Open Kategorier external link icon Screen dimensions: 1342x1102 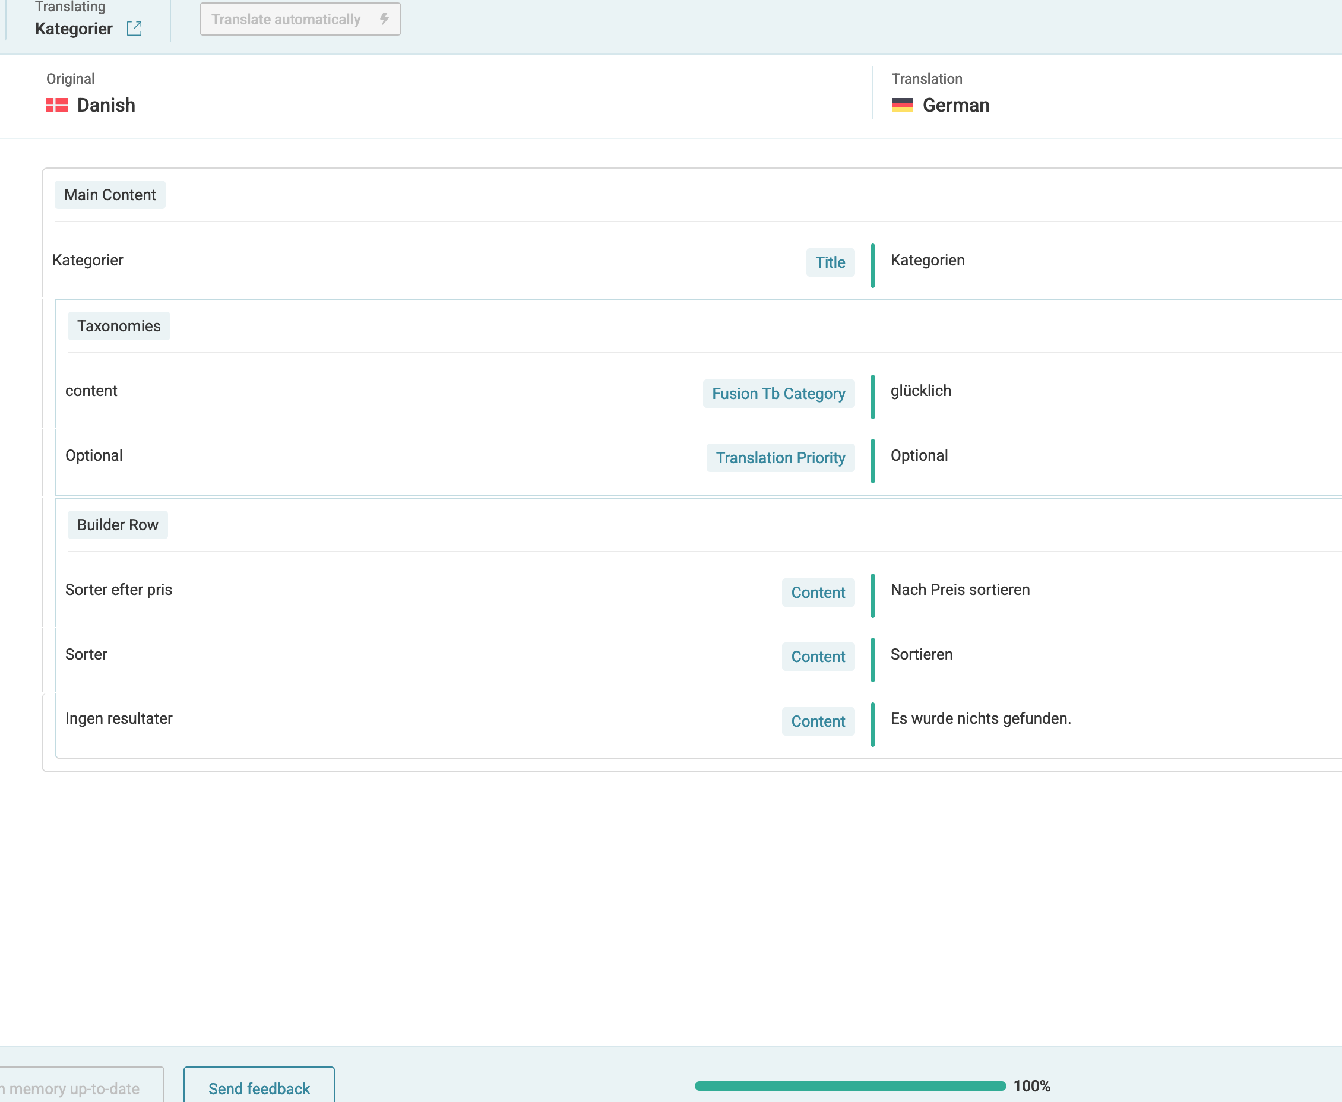tap(134, 28)
